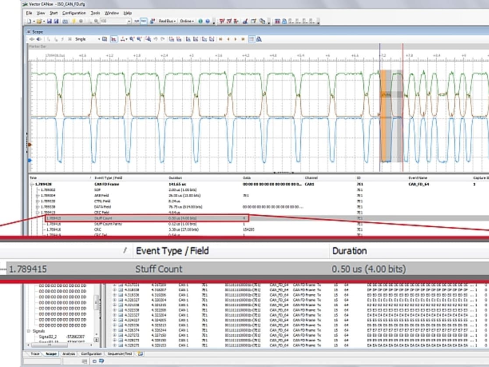
Task: Click the green info icon after Online
Action: point(200,21)
